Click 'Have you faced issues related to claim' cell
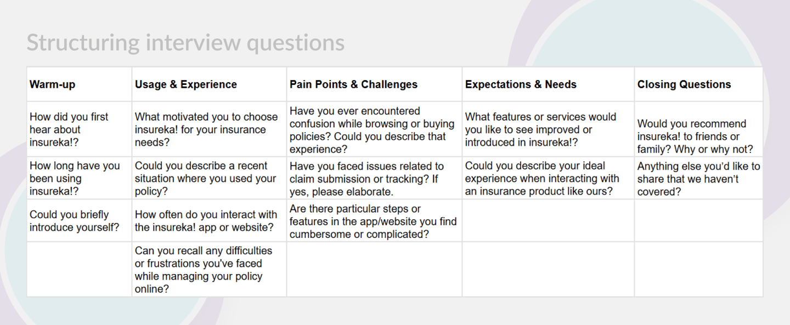Screen dimensions: 790x325 pyautogui.click(x=374, y=179)
